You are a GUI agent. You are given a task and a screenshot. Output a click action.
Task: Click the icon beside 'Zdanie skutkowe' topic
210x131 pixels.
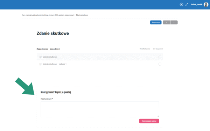point(41,57)
